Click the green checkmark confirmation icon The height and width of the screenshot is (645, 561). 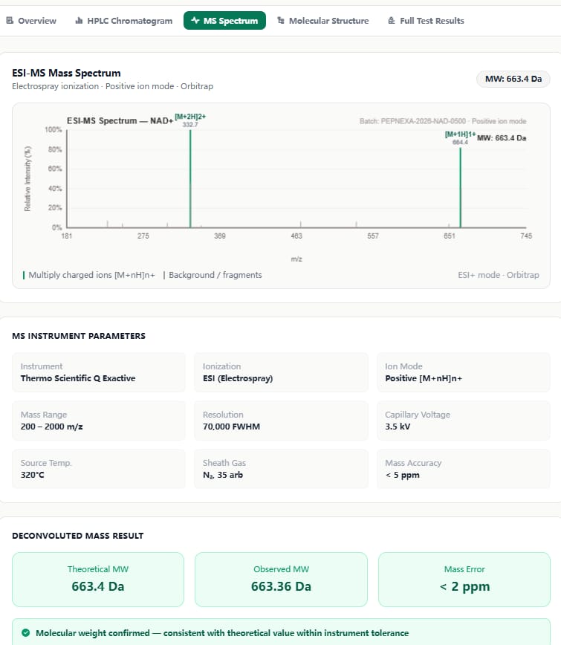(x=25, y=632)
